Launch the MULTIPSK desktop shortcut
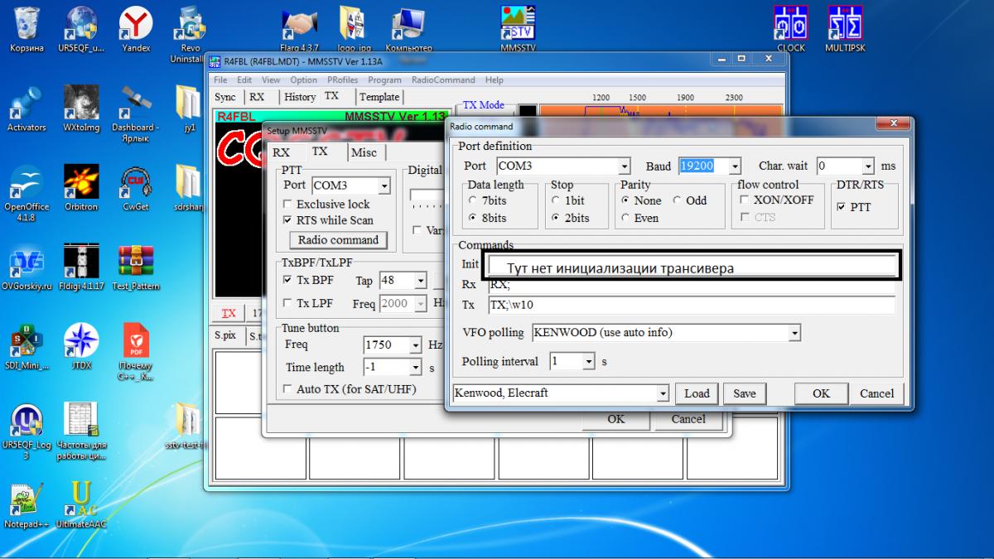This screenshot has width=994, height=559. [x=844, y=25]
